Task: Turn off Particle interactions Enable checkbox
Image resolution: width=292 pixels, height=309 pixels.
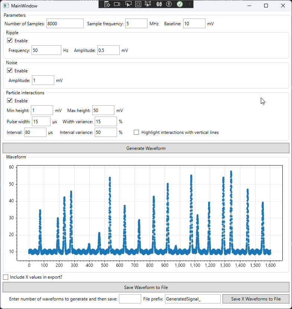Action: click(10, 101)
